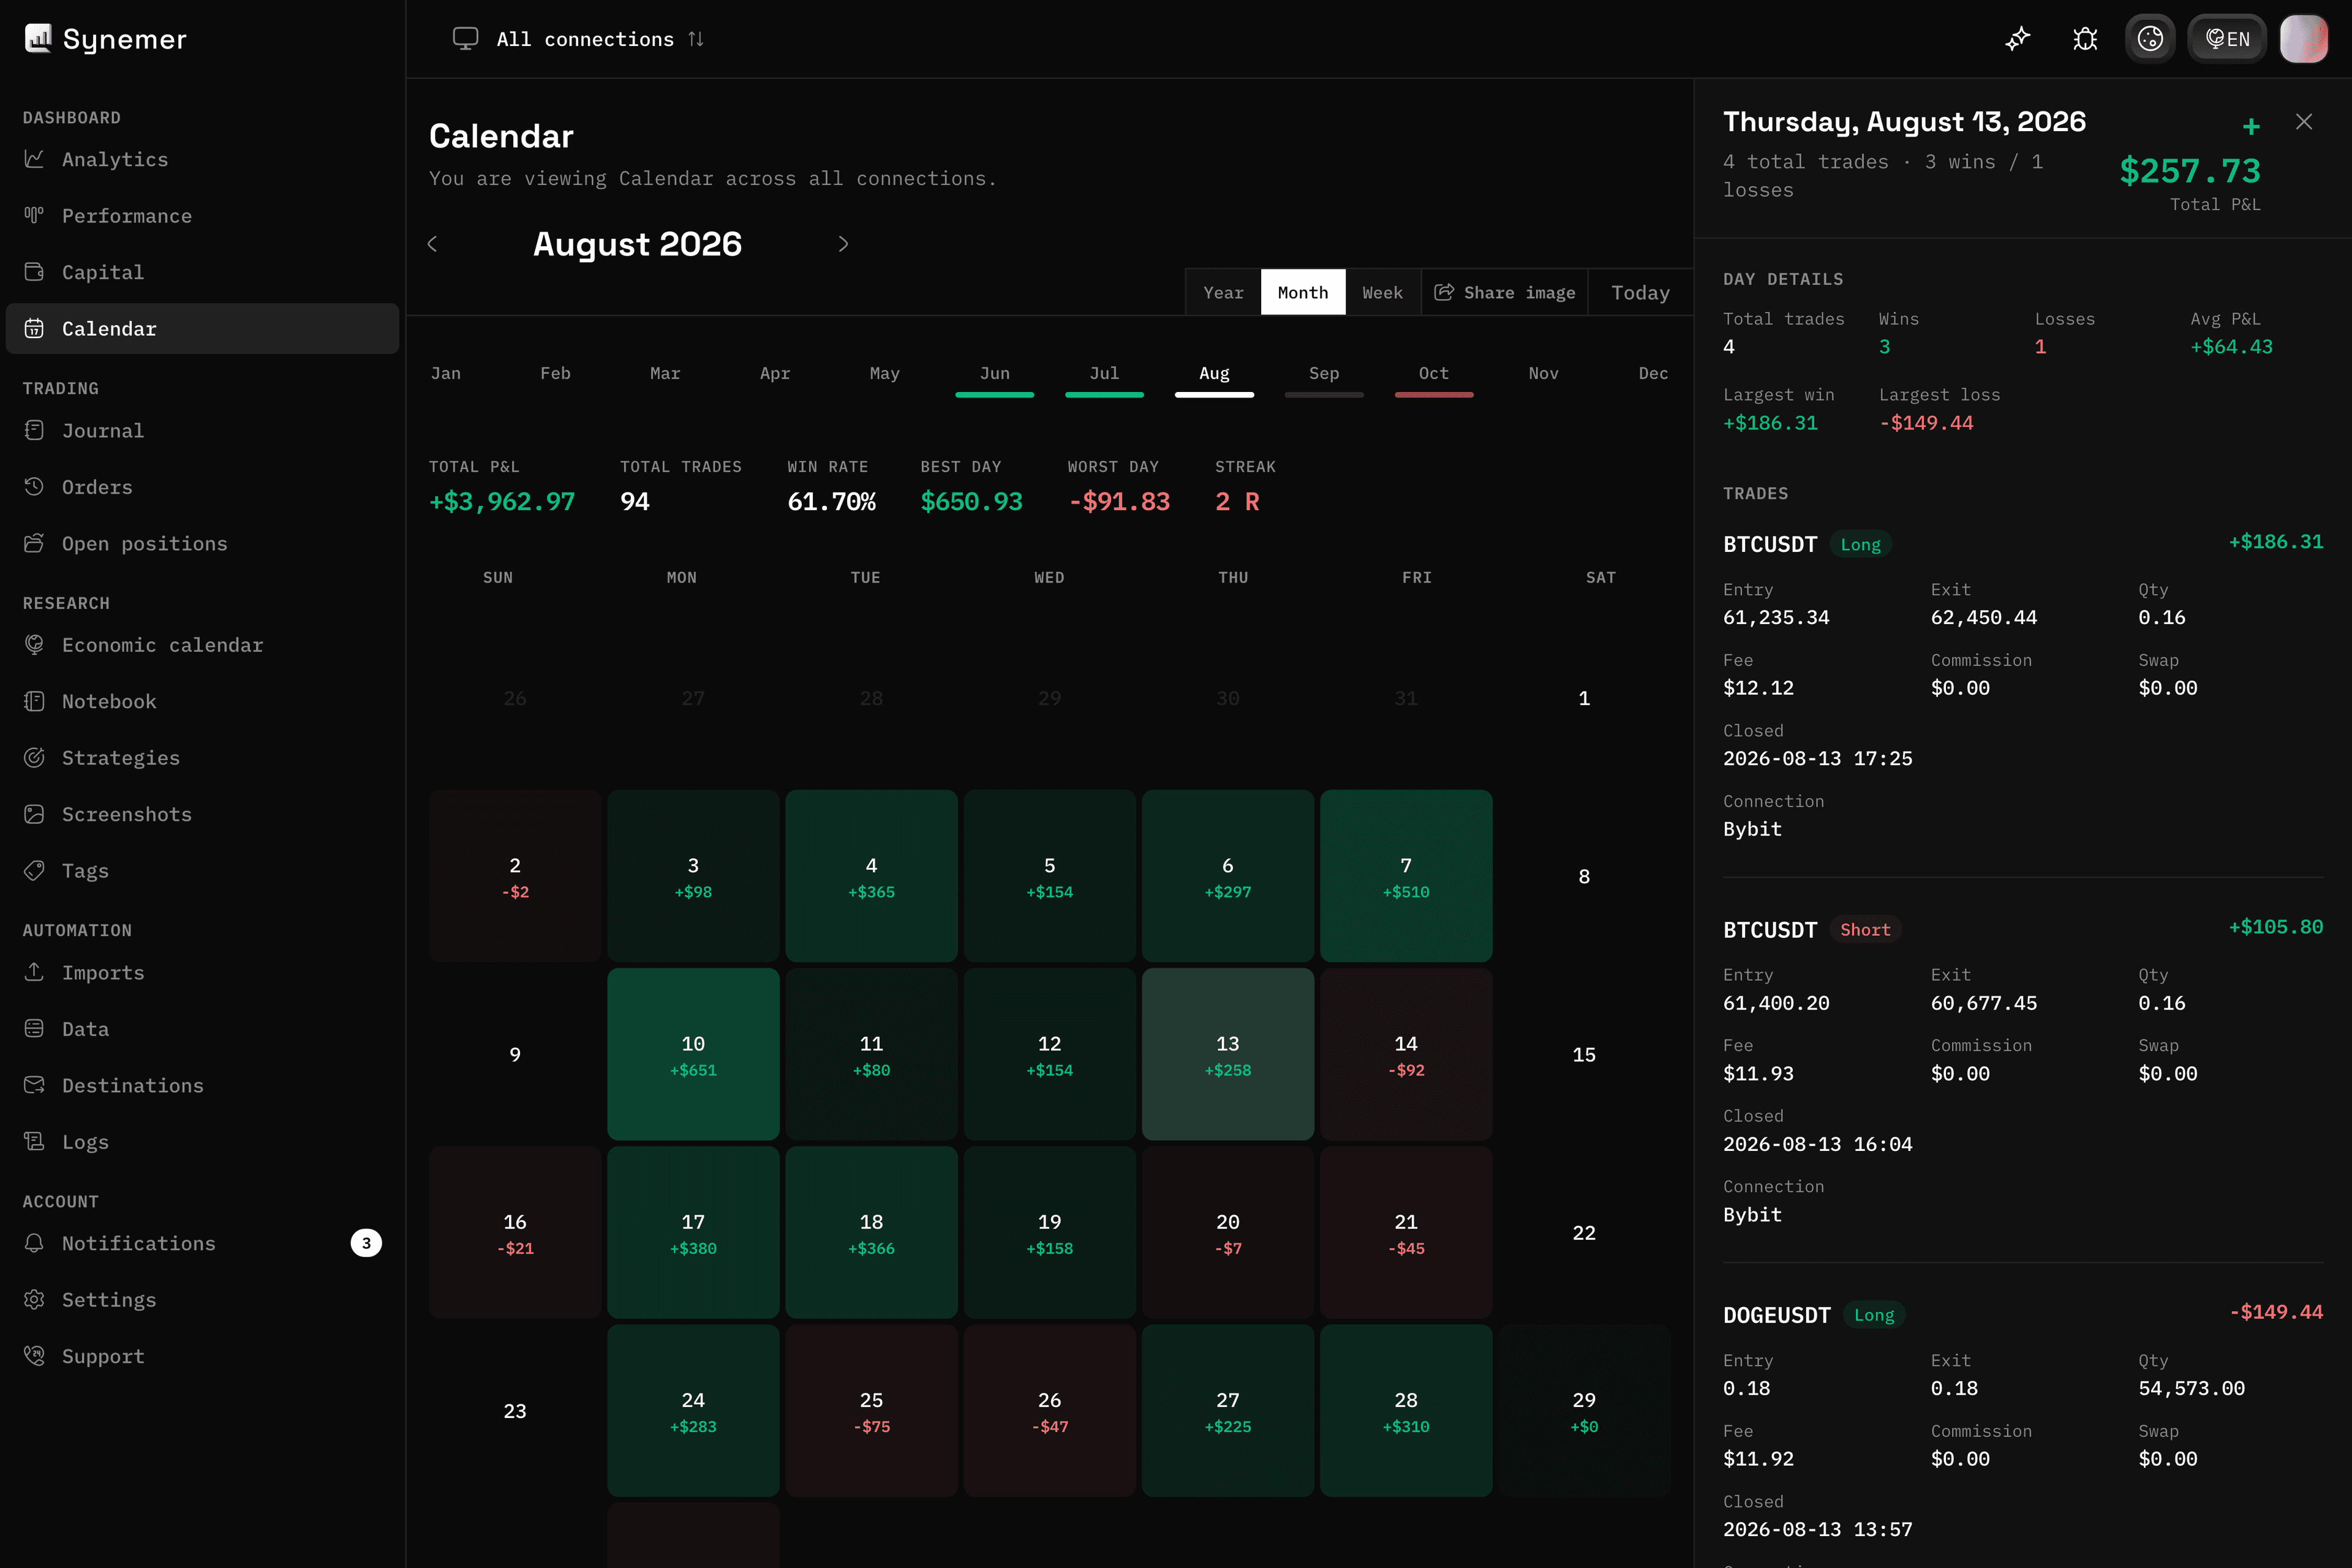
Task: Toggle the theme cookie icon button
Action: point(2150,39)
